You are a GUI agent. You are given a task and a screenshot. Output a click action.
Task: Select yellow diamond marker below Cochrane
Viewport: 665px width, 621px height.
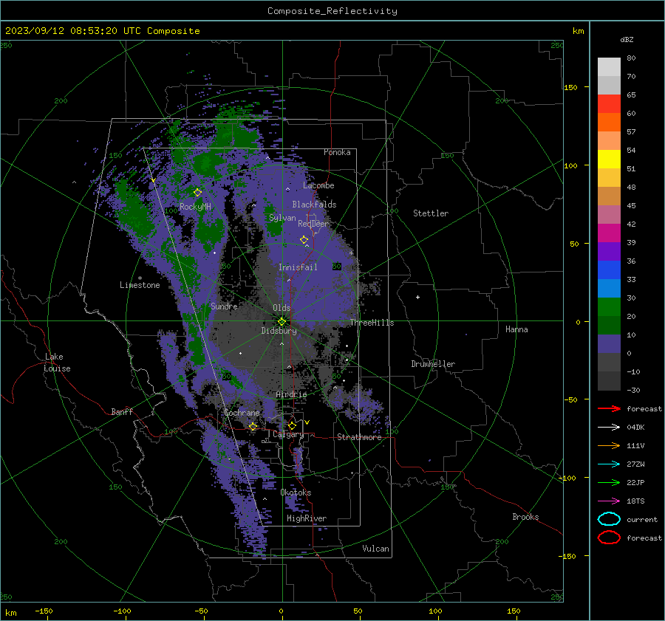pos(253,426)
